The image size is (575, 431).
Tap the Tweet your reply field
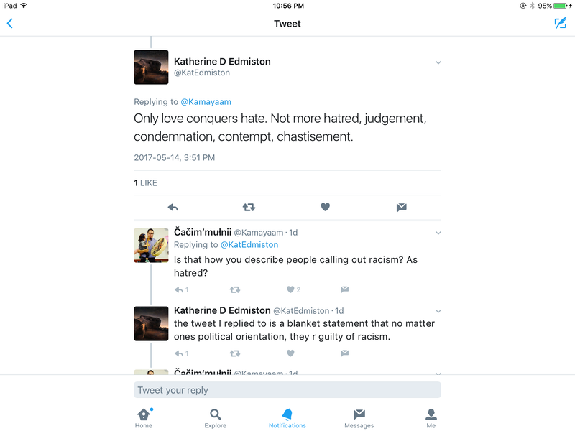click(287, 390)
